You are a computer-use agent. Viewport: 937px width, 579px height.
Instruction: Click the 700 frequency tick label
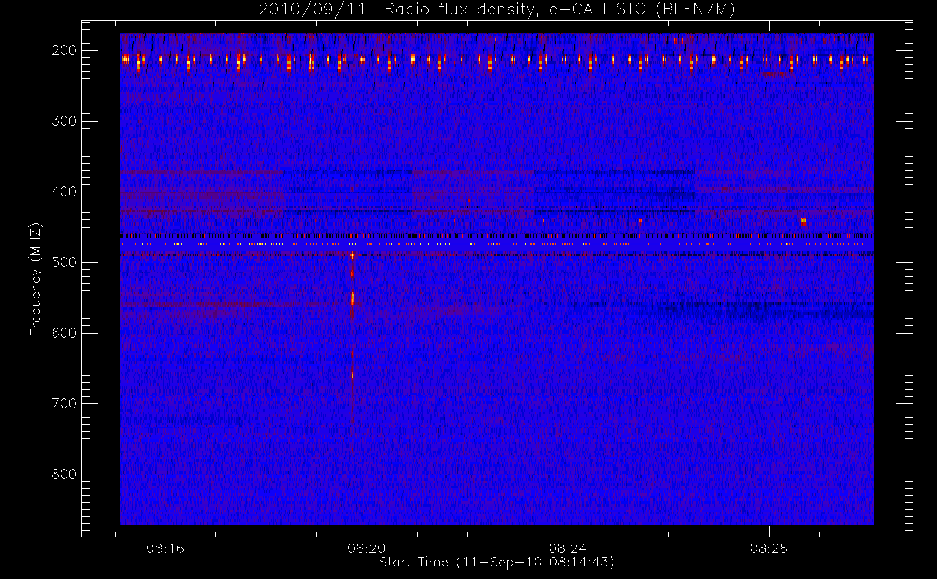[64, 404]
